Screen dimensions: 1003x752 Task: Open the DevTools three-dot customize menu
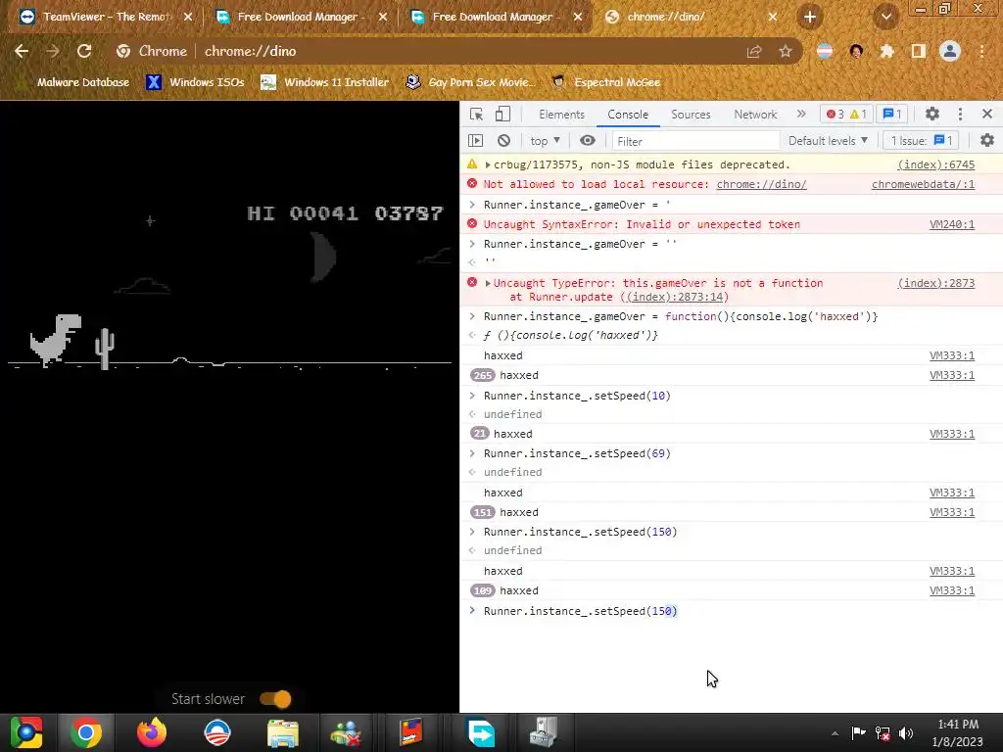(x=960, y=114)
